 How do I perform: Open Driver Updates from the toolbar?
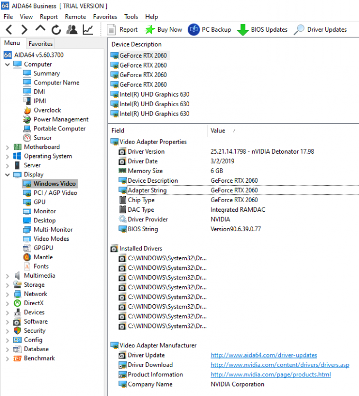(x=320, y=30)
